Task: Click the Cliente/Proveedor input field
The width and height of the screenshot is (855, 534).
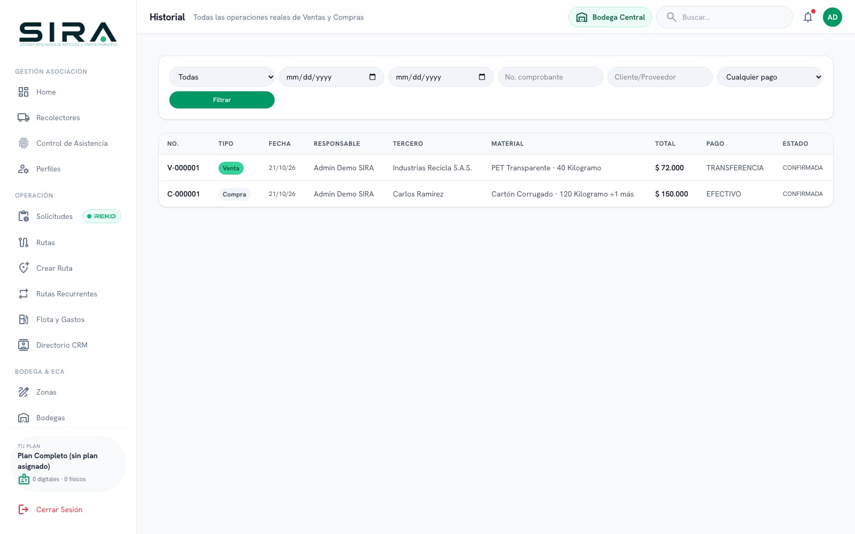Action: [660, 77]
